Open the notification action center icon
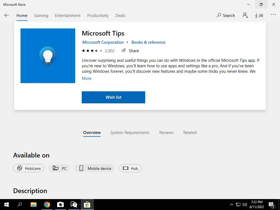The width and height of the screenshot is (280, 210). pos(271,205)
